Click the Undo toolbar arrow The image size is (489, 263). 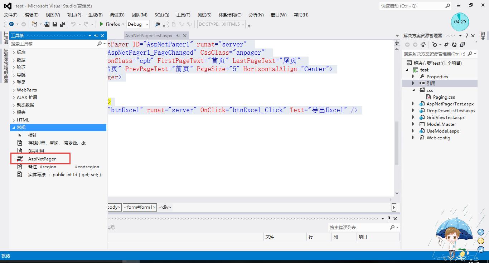click(x=73, y=24)
